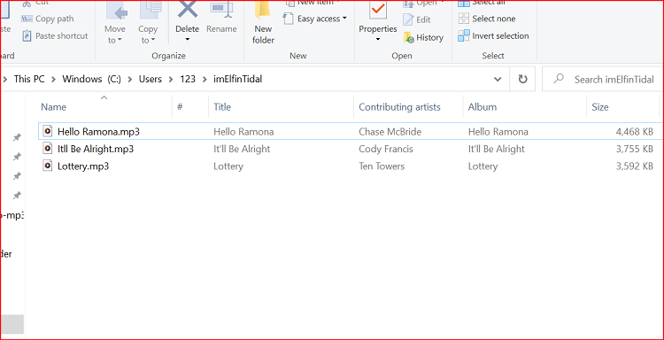The width and height of the screenshot is (664, 340).
Task: Sort by the Title column
Action: (x=281, y=107)
